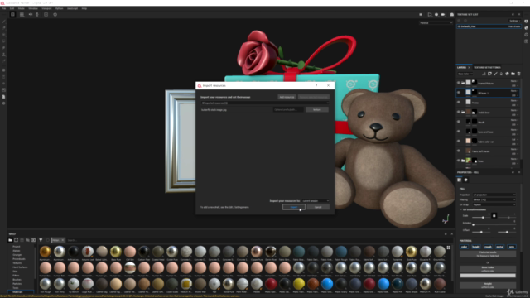
Task: Toggle the rough material channel button
Action: 488,247
